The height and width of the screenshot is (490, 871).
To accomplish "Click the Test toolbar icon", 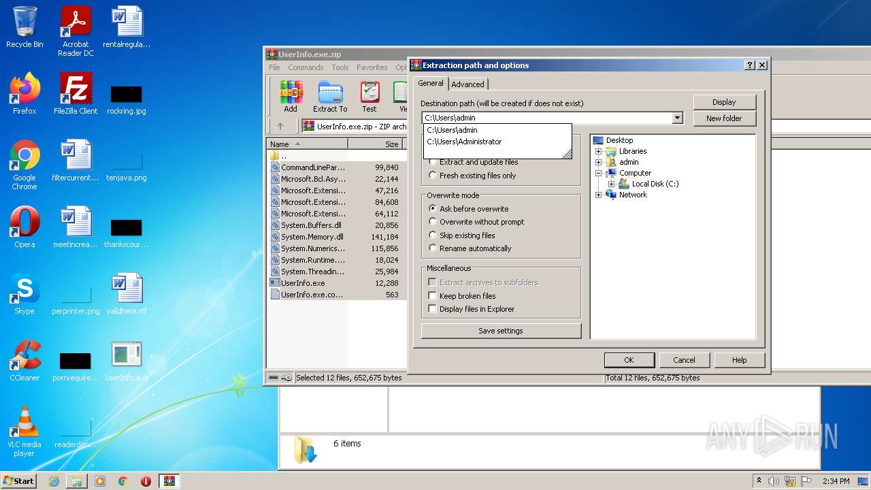I will pos(369,96).
